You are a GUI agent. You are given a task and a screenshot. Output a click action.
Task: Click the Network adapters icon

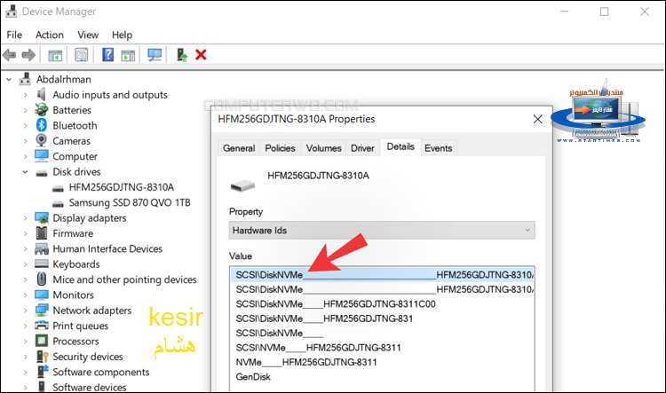tap(42, 310)
